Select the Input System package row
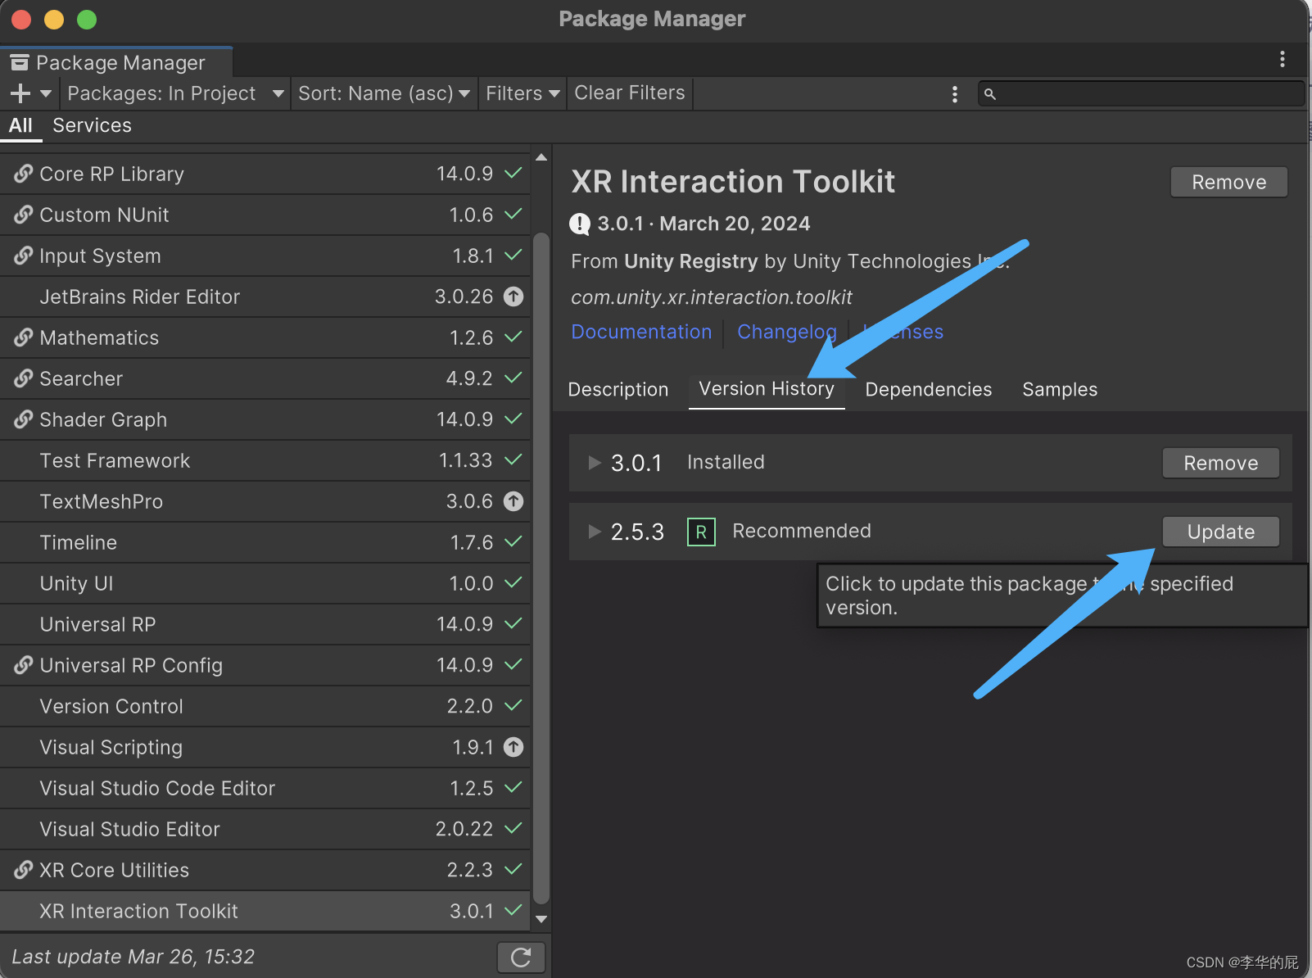The height and width of the screenshot is (978, 1312). click(x=265, y=256)
